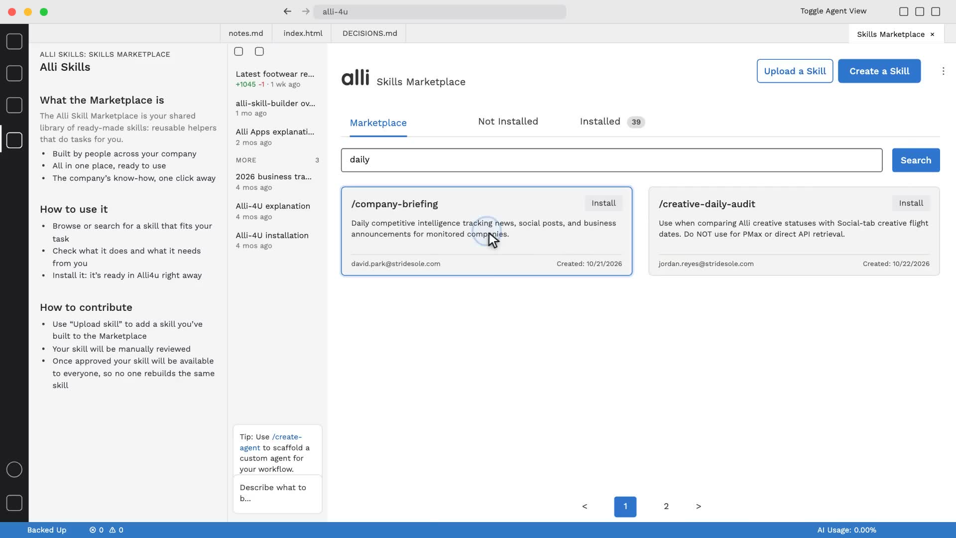Viewport: 956px width, 538px height.
Task: Click Upload a Skill
Action: tap(795, 71)
